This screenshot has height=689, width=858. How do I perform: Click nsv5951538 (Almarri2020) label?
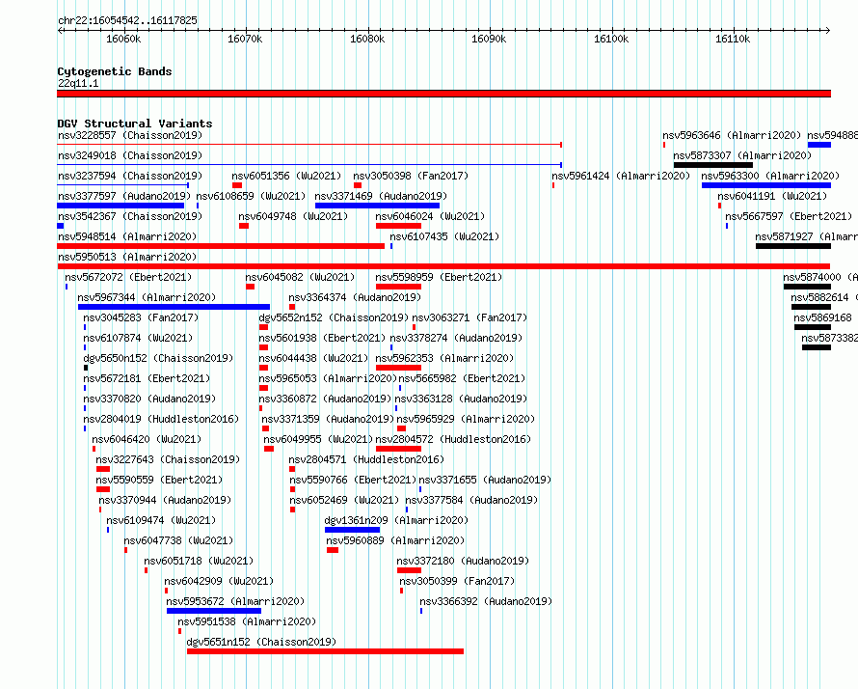247,621
